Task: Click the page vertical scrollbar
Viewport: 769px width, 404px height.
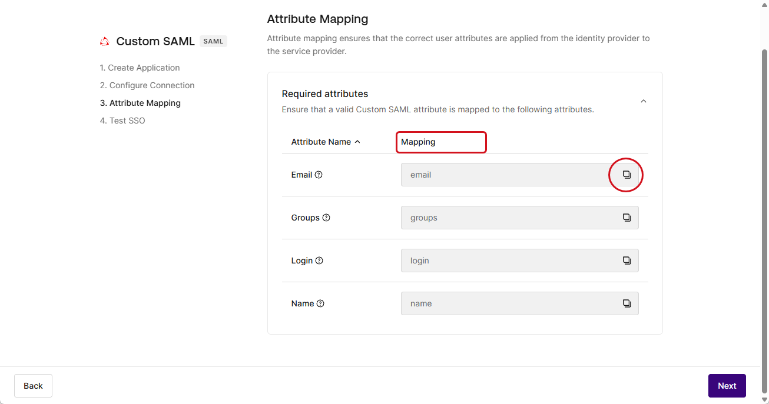Action: pyautogui.click(x=764, y=221)
